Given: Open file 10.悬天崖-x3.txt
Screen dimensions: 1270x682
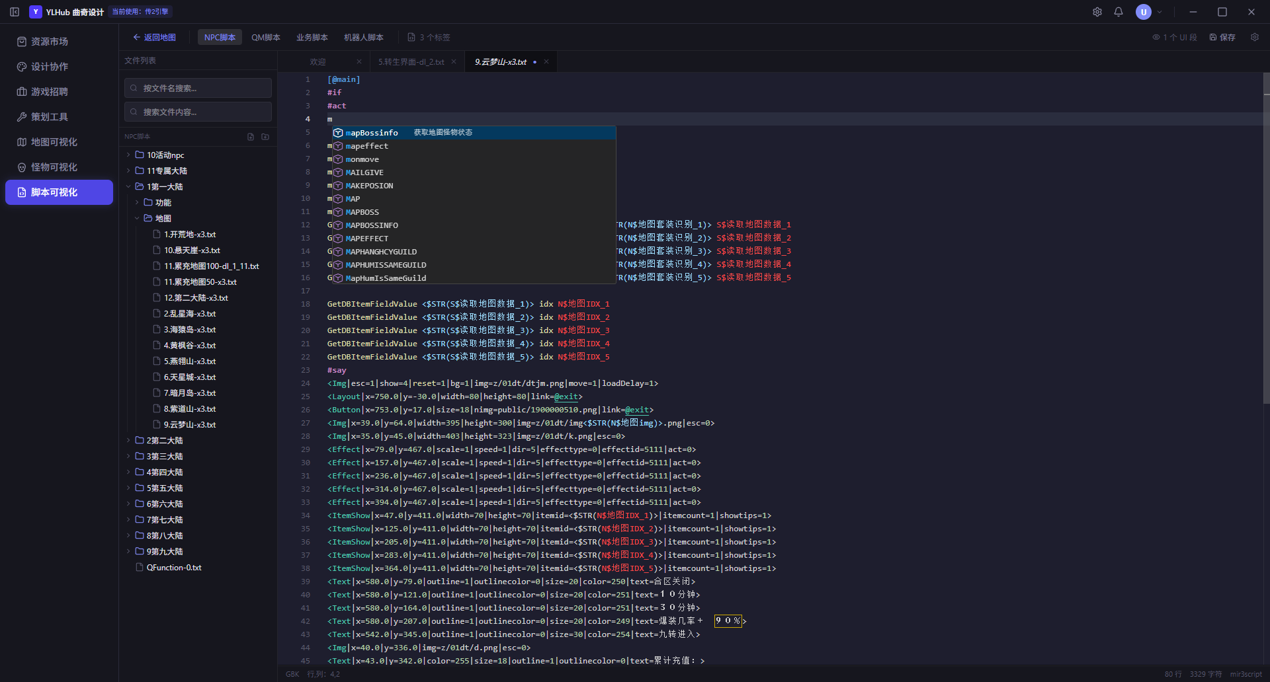Looking at the screenshot, I should [192, 250].
